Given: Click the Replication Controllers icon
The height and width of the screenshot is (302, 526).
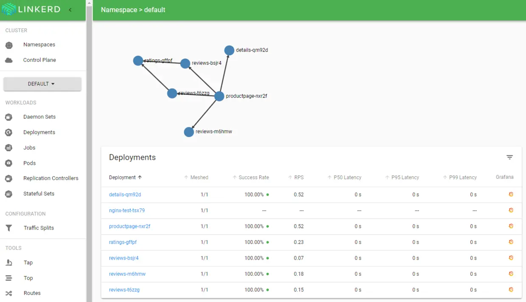Looking at the screenshot, I should pos(8,178).
